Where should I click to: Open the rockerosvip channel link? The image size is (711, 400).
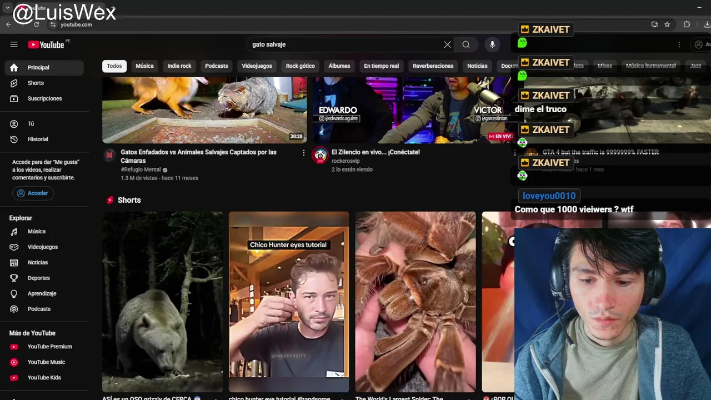[x=346, y=161]
